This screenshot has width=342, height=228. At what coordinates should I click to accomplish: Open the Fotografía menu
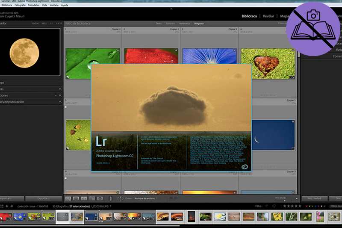point(20,5)
